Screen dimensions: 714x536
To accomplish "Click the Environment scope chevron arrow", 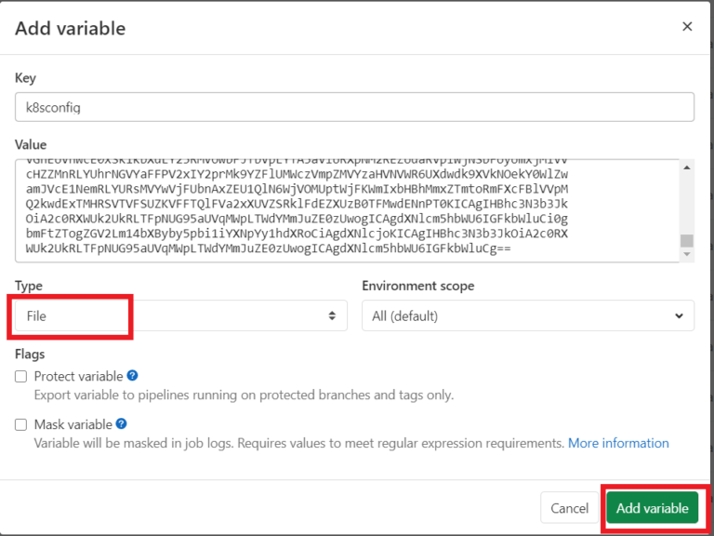I will pos(678,316).
